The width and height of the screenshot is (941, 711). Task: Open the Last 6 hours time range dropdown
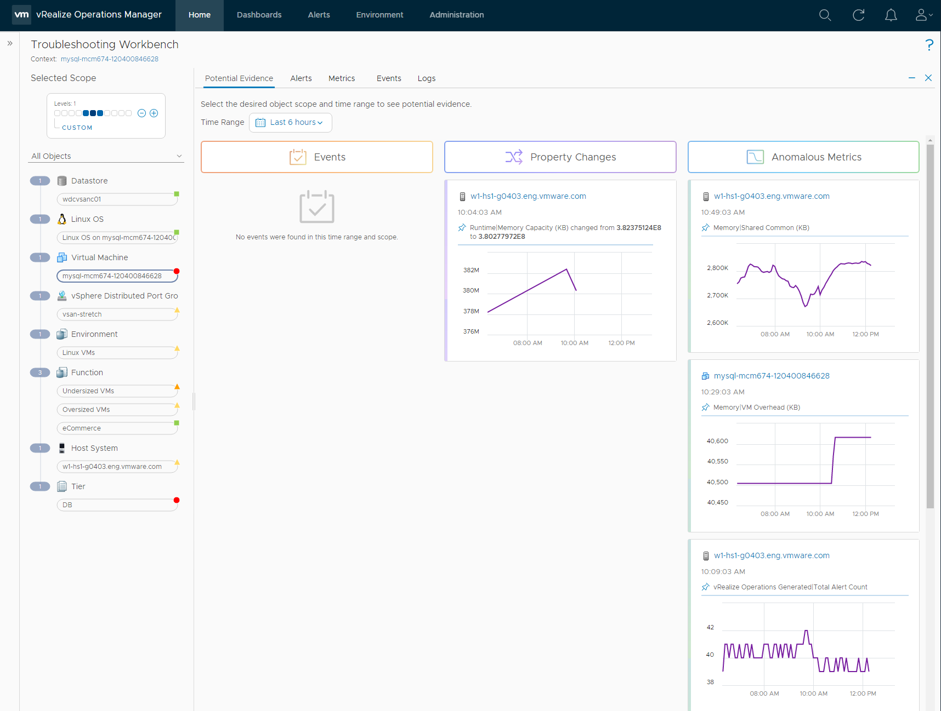[x=291, y=123]
